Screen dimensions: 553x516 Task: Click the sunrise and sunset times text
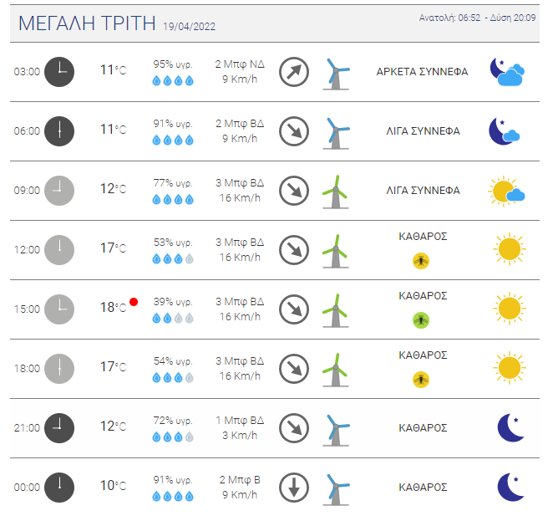tap(477, 18)
